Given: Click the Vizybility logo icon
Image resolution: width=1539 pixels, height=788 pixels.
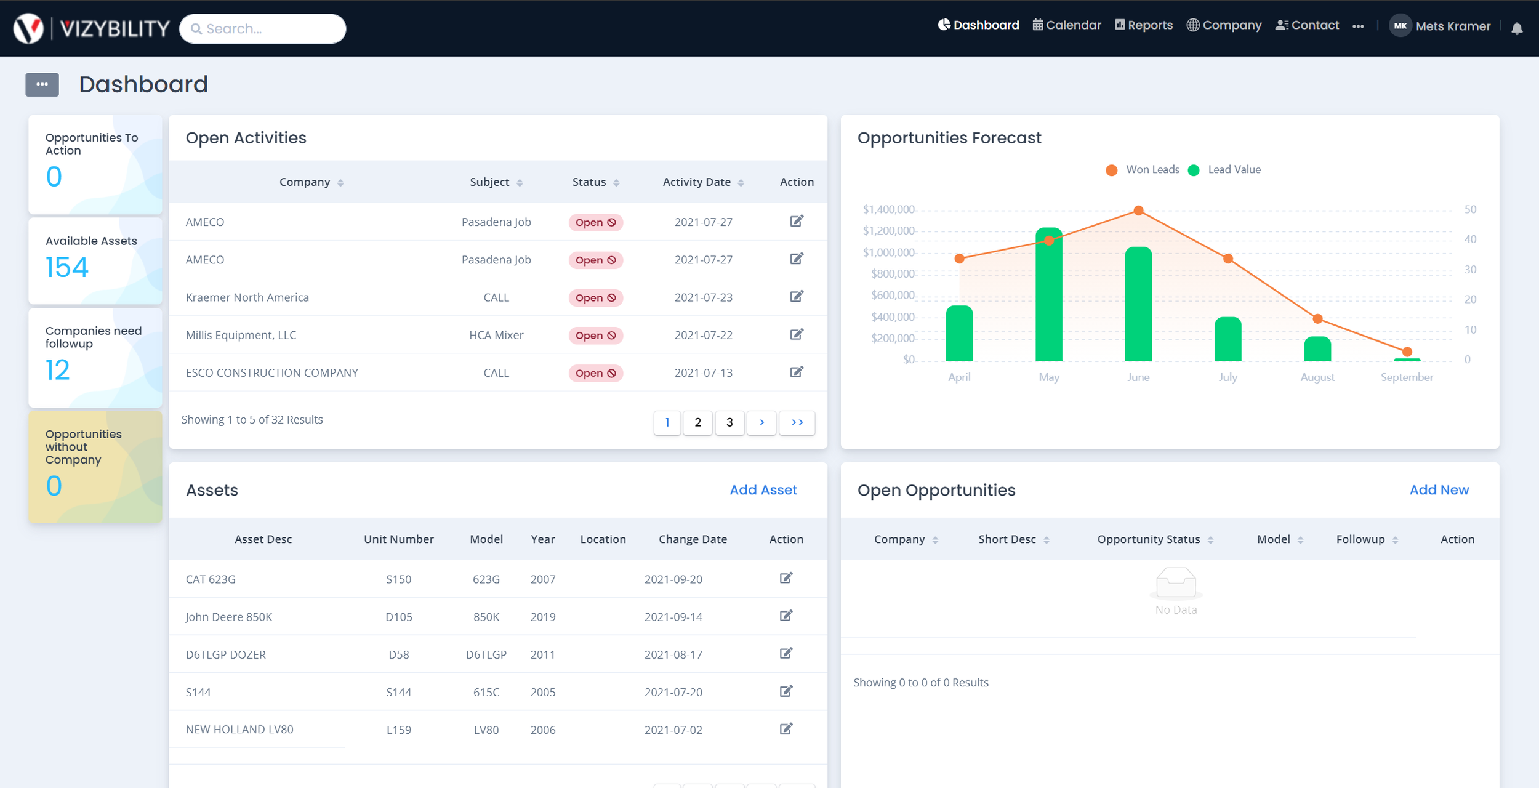Looking at the screenshot, I should (28, 28).
